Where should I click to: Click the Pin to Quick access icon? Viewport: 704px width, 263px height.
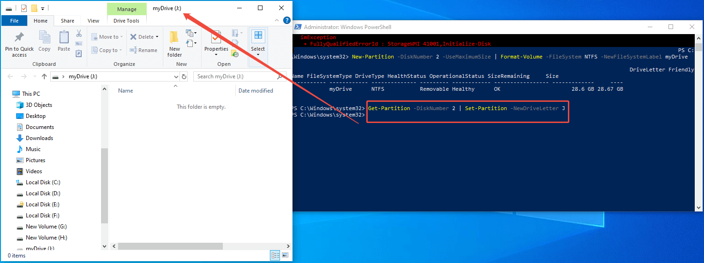(x=19, y=37)
